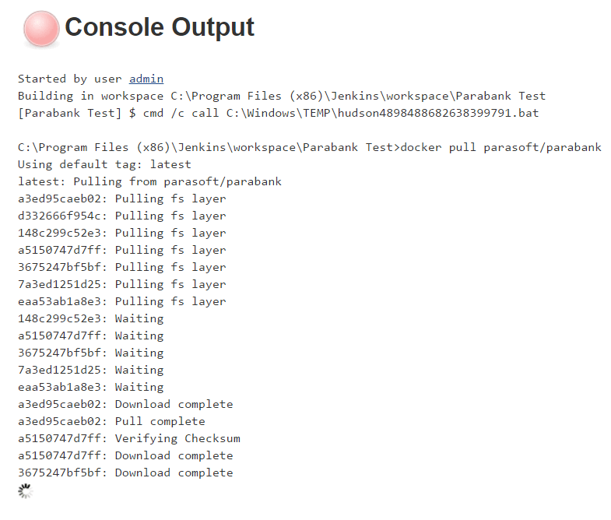Click '7a3ed1251d25: Waiting' log line
Screen dimensions: 611x520
(x=91, y=371)
